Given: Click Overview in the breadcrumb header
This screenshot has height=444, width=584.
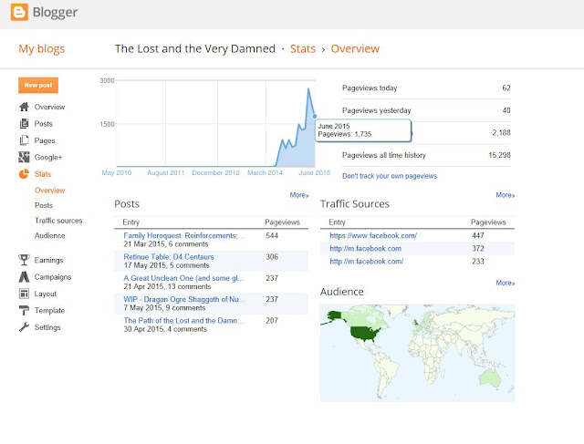Looking at the screenshot, I should [x=355, y=48].
